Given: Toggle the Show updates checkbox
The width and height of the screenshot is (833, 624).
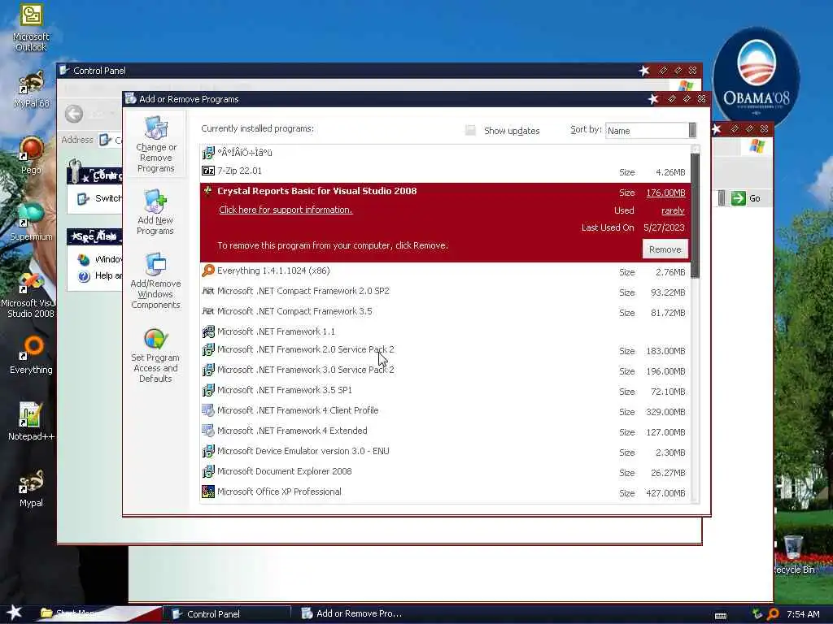Looking at the screenshot, I should point(470,131).
